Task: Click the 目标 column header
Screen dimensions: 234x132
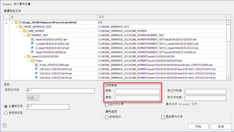Action: pos(162,17)
